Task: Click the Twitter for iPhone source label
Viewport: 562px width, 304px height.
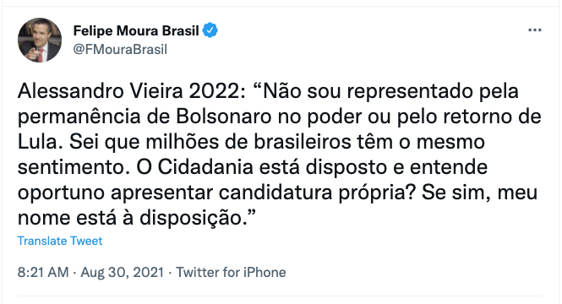Action: click(231, 273)
